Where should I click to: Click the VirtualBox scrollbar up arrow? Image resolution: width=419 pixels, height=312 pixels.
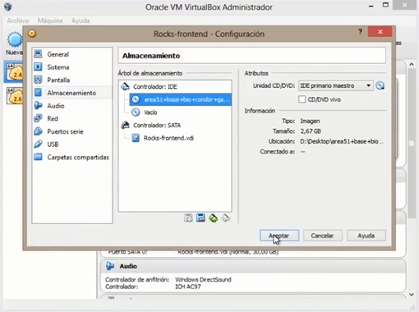coord(412,65)
